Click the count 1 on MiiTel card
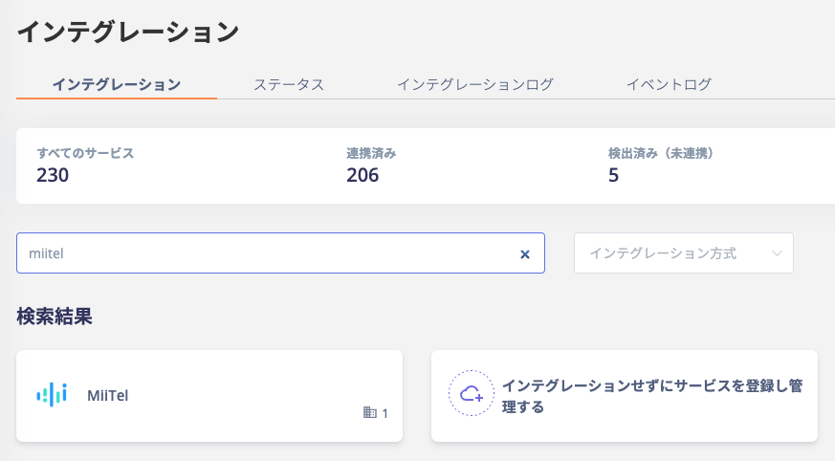The height and width of the screenshot is (461, 835). coord(385,413)
